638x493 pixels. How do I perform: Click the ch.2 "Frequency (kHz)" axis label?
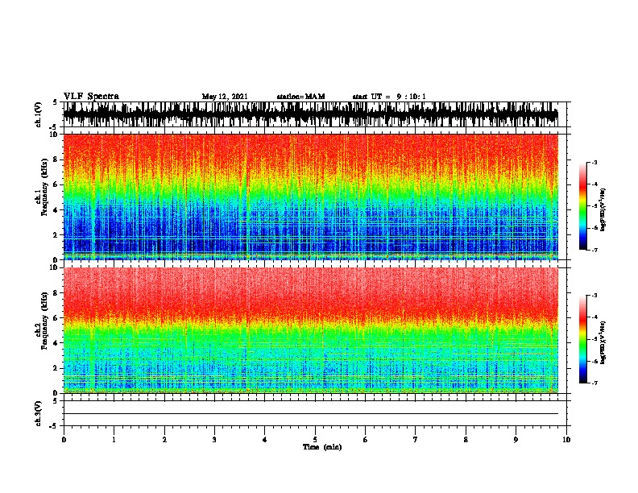coord(44,321)
